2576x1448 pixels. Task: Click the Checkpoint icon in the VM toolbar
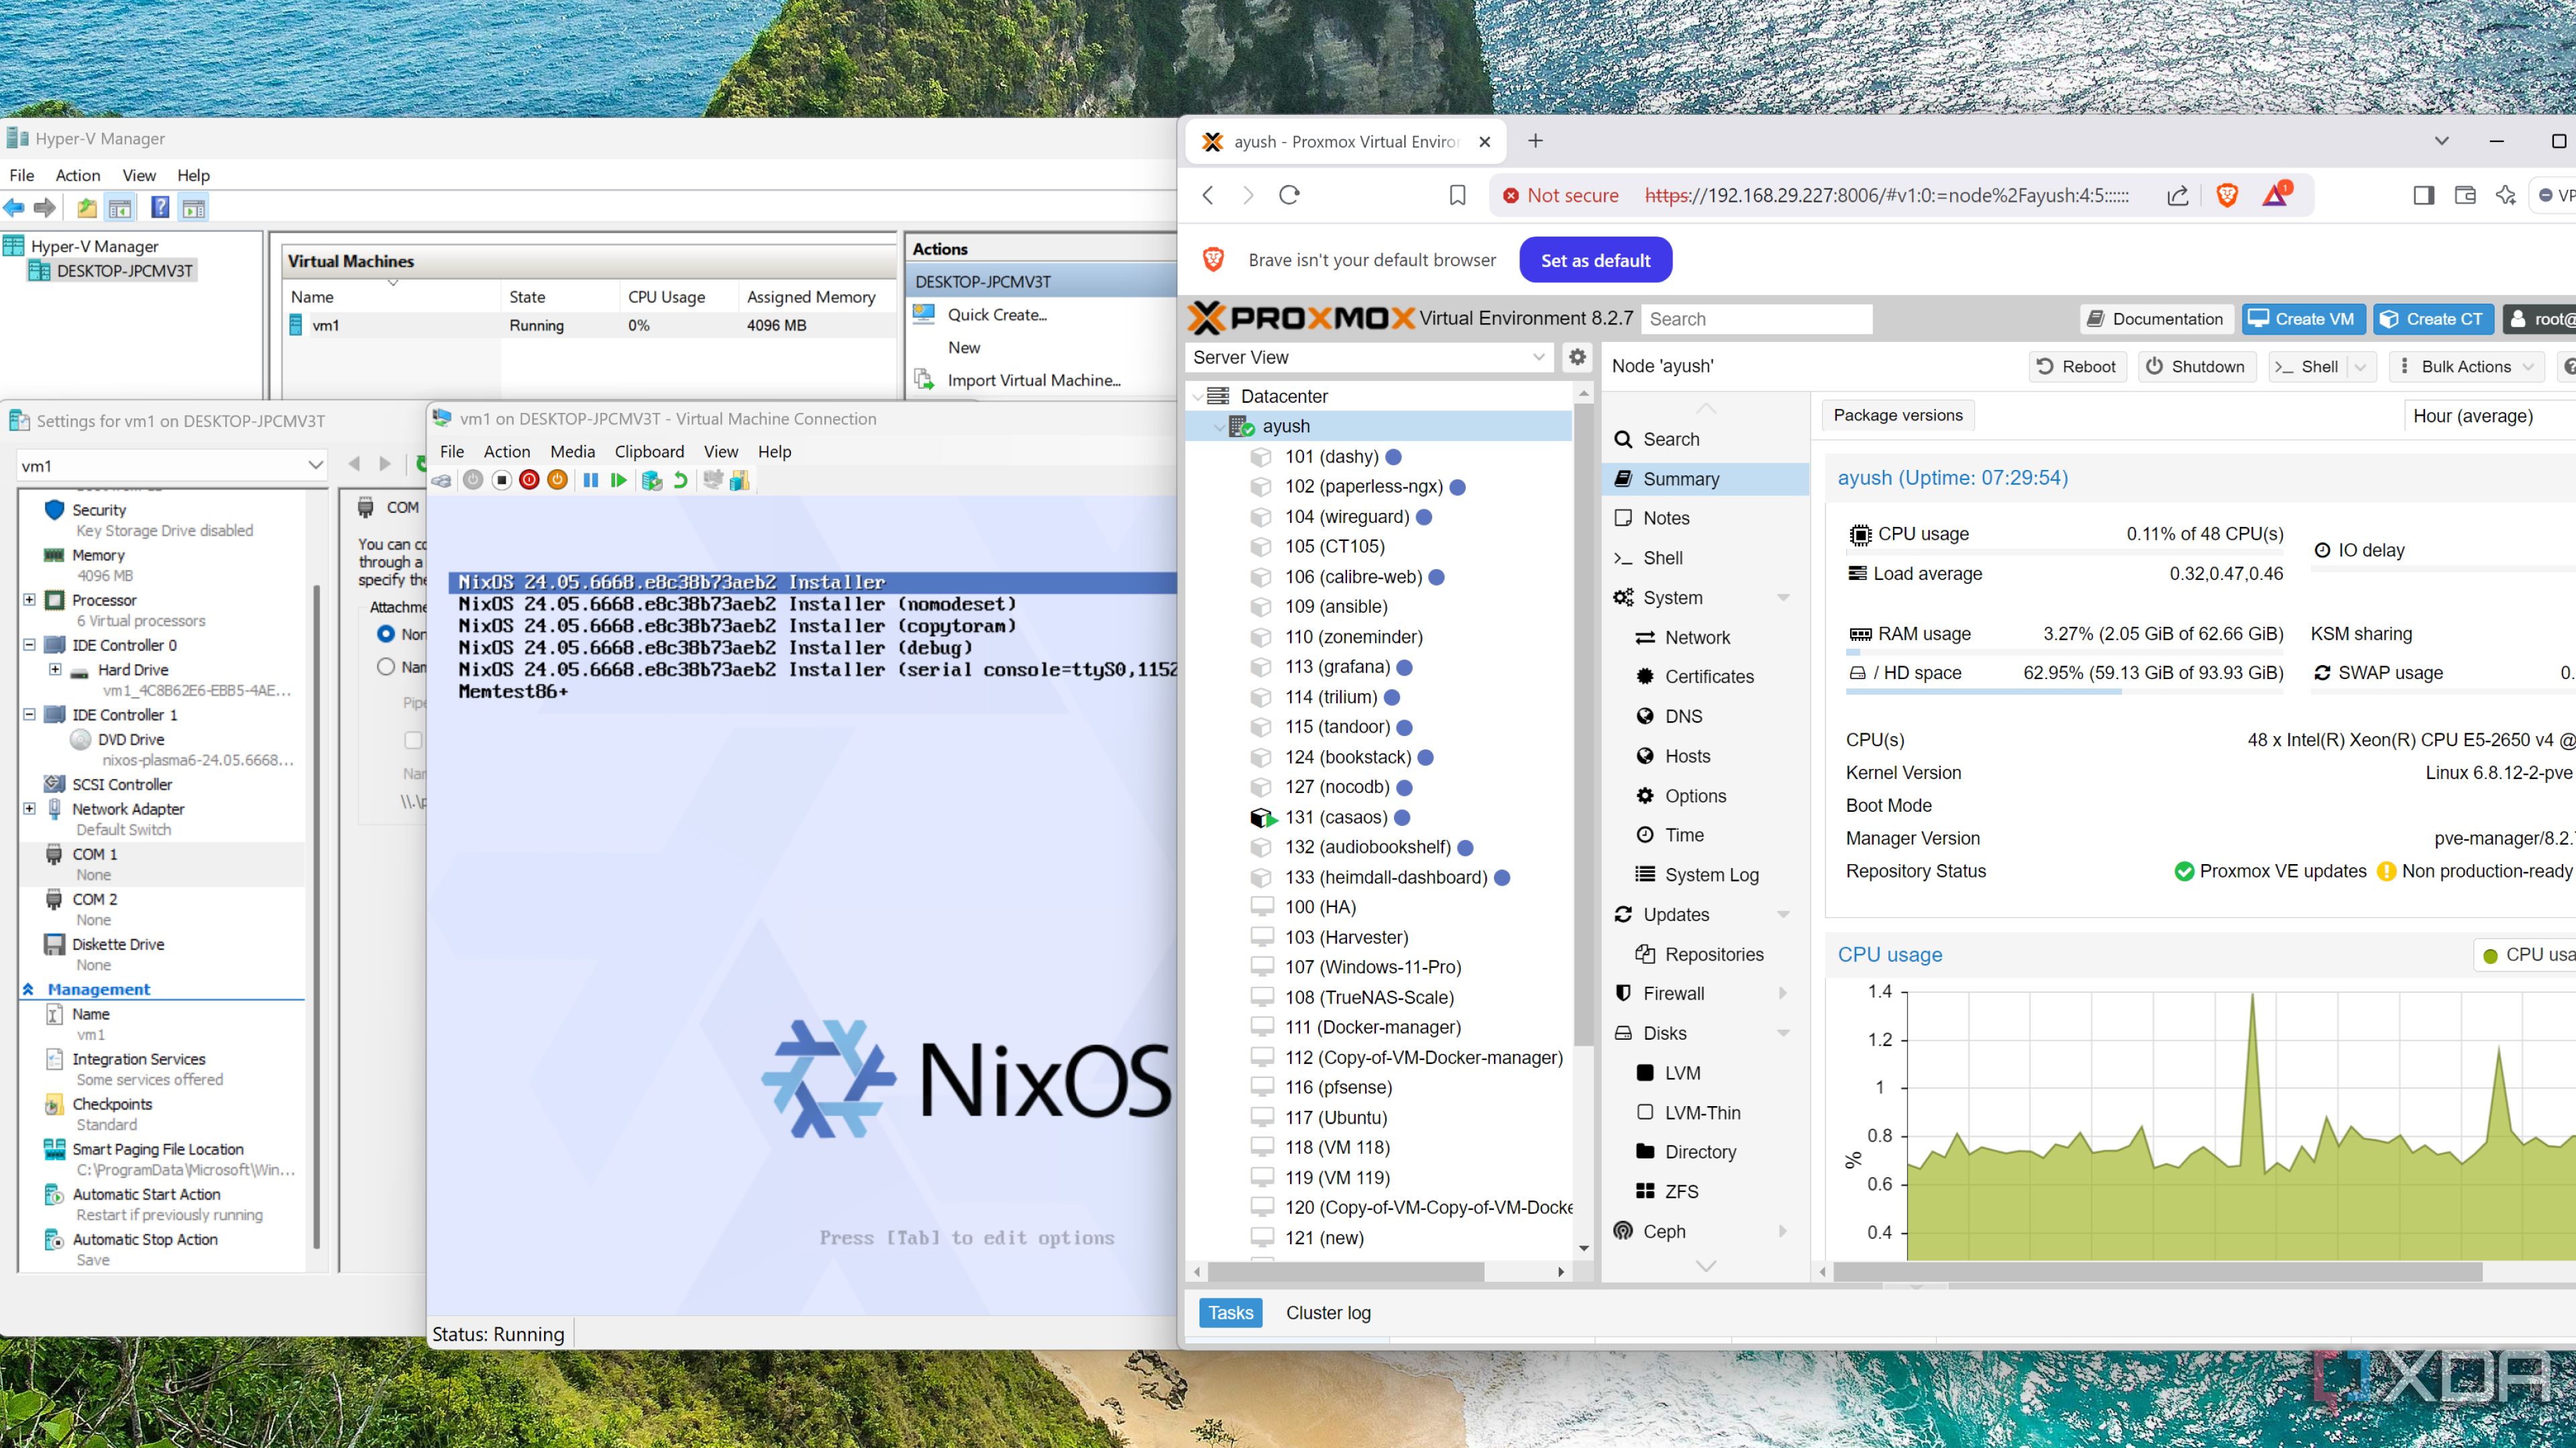pyautogui.click(x=652, y=481)
